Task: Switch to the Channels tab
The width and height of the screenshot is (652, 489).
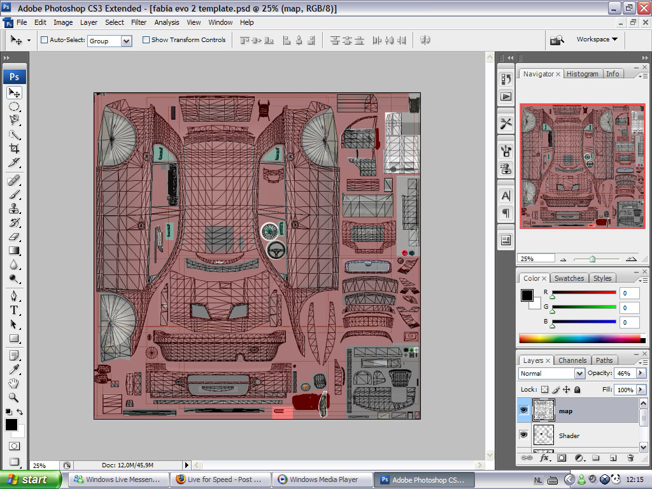Action: click(572, 360)
